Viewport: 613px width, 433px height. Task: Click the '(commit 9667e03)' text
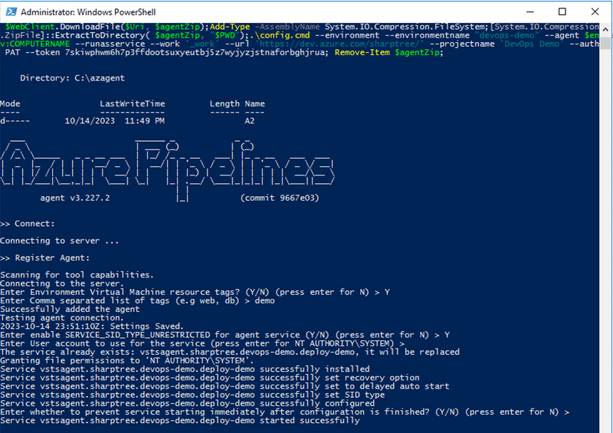pos(279,198)
